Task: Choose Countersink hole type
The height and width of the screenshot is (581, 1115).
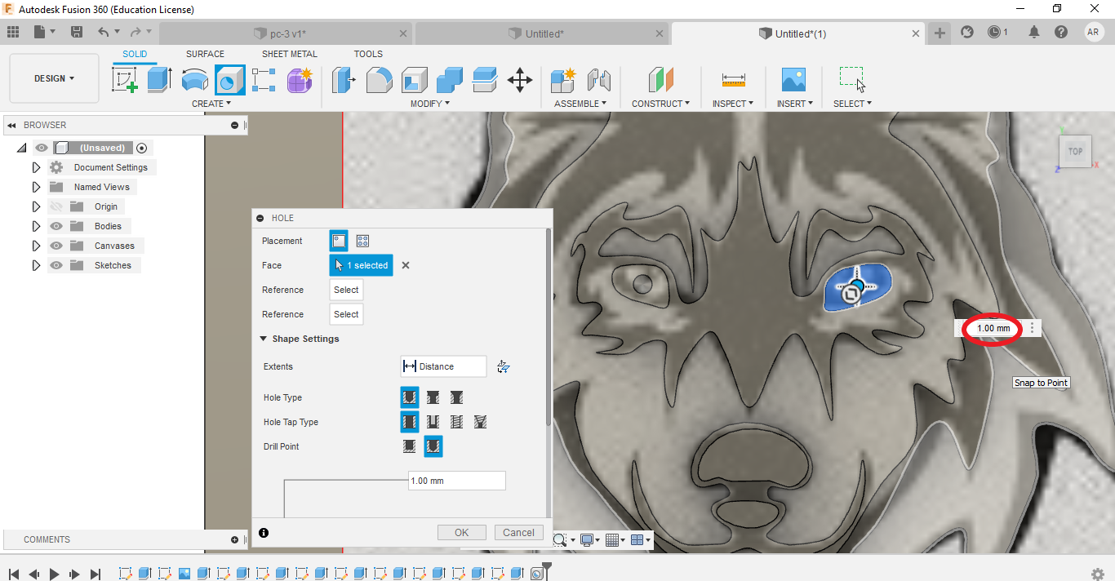Action: click(457, 397)
